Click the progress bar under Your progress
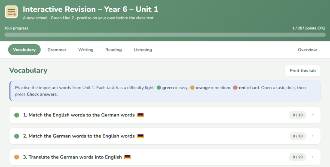330x167 pixels. (165, 35)
